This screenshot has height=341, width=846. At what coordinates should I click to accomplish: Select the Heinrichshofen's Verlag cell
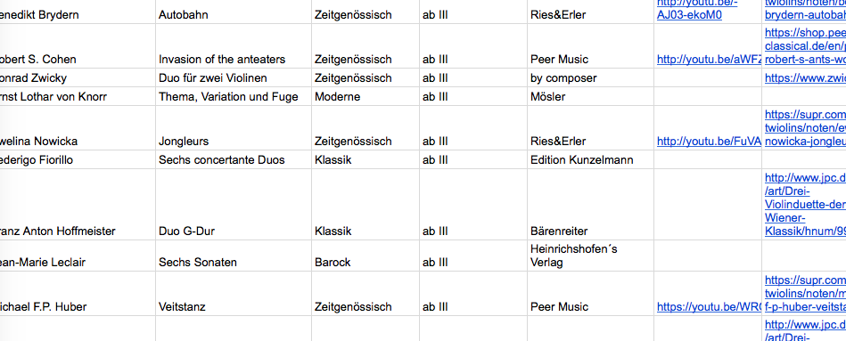point(590,256)
